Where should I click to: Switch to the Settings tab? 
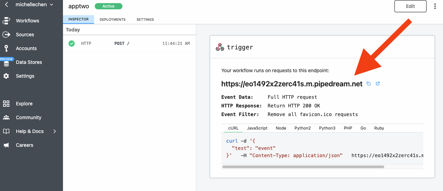click(x=145, y=19)
